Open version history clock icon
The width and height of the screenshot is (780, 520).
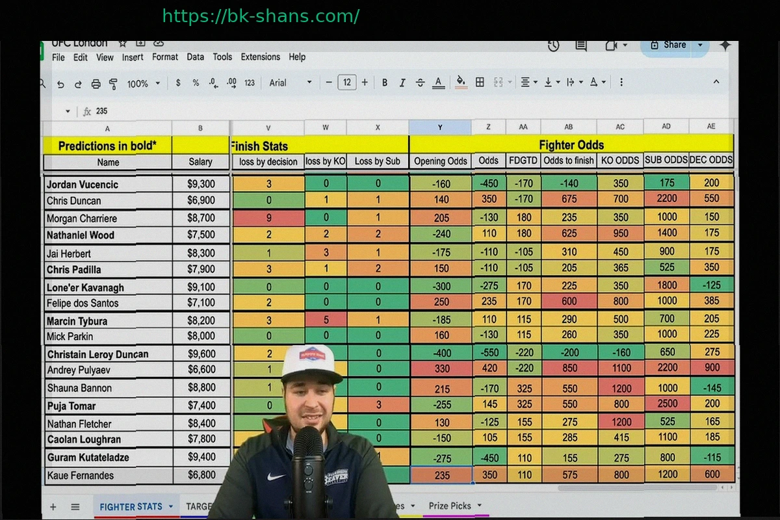pos(553,45)
